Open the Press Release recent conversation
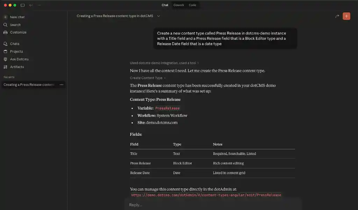Image resolution: width=358 pixels, height=210 pixels. pyautogui.click(x=29, y=85)
